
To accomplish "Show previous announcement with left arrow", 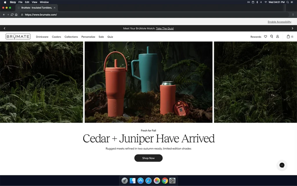I will point(5,28).
